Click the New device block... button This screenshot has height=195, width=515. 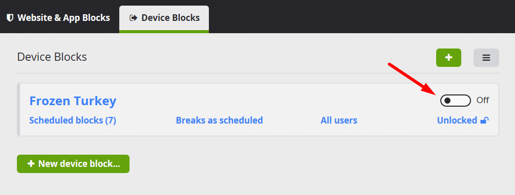[73, 164]
